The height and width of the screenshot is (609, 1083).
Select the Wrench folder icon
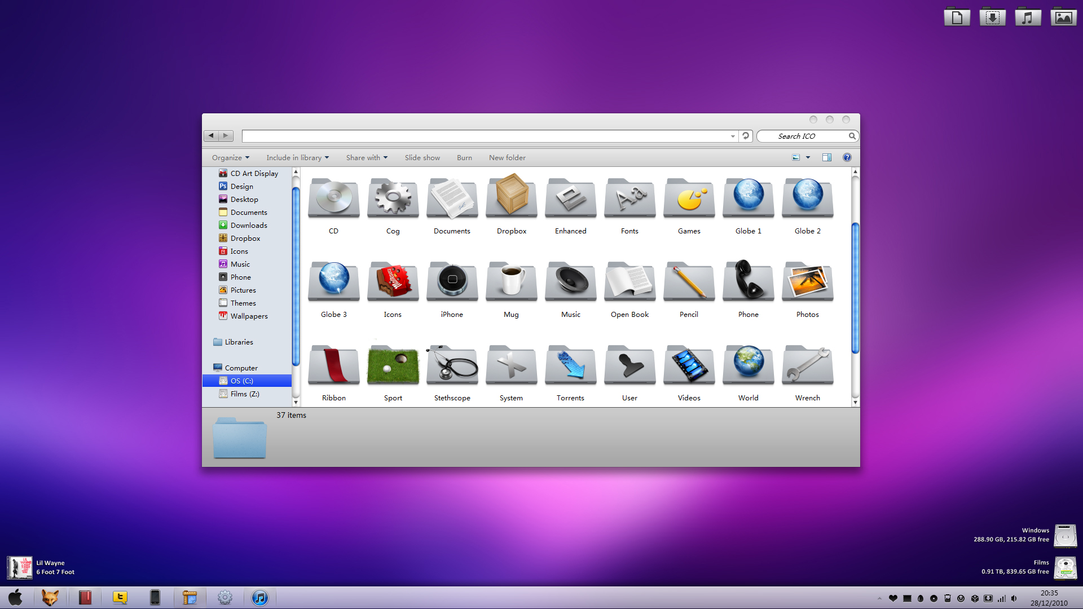click(808, 365)
